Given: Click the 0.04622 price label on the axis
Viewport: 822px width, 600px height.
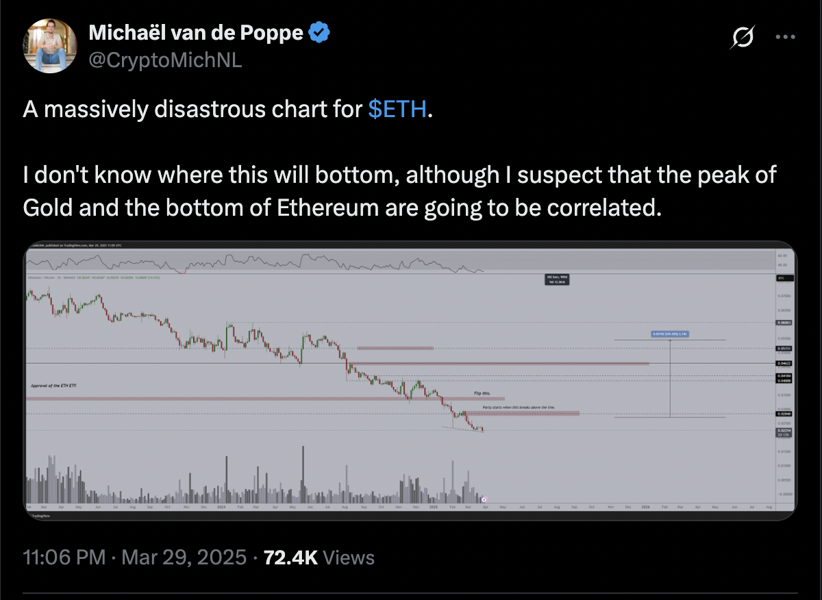Looking at the screenshot, I should click(784, 363).
